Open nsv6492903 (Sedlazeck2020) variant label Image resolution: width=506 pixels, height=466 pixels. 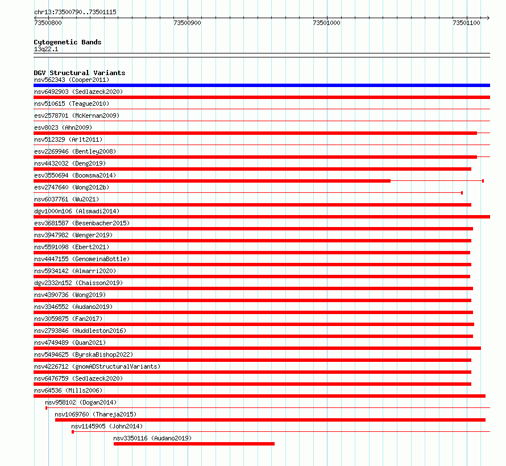78,92
